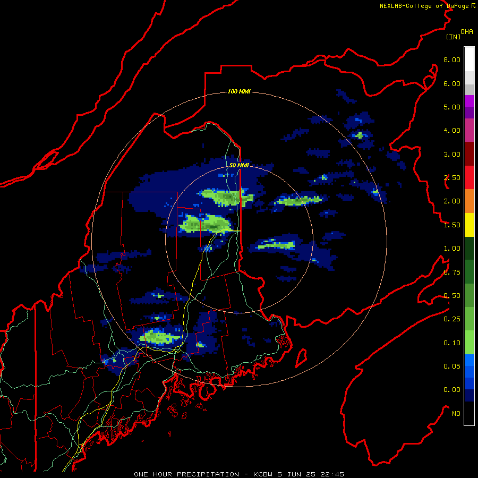Click the ND legend label
Screen dimensions: 478x478
coord(456,414)
